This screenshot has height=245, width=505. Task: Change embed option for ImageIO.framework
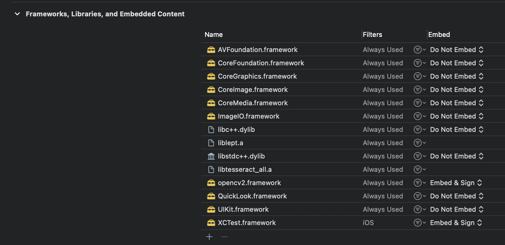click(457, 116)
